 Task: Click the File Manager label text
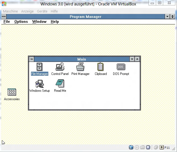[40, 74]
